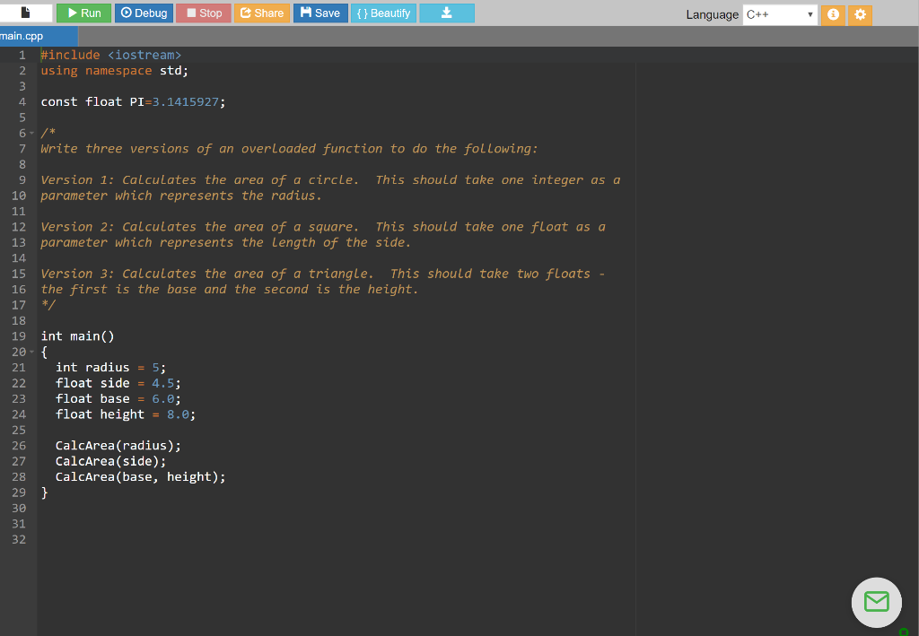
Task: Open the feedback envelope button
Action: 876,602
